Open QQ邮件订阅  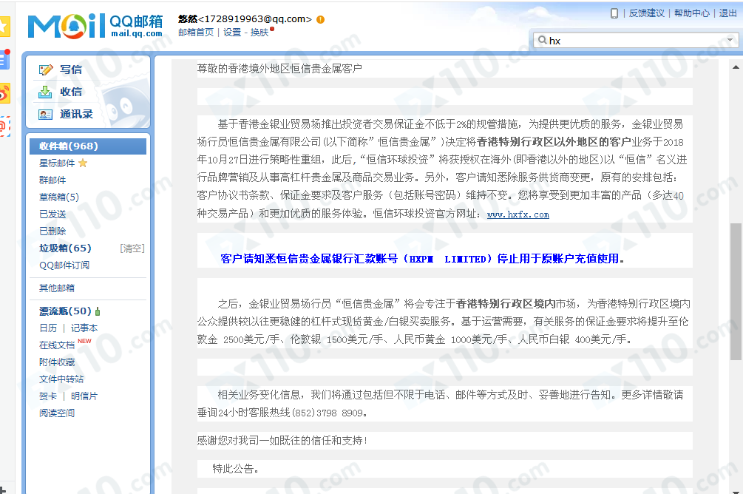[64, 265]
